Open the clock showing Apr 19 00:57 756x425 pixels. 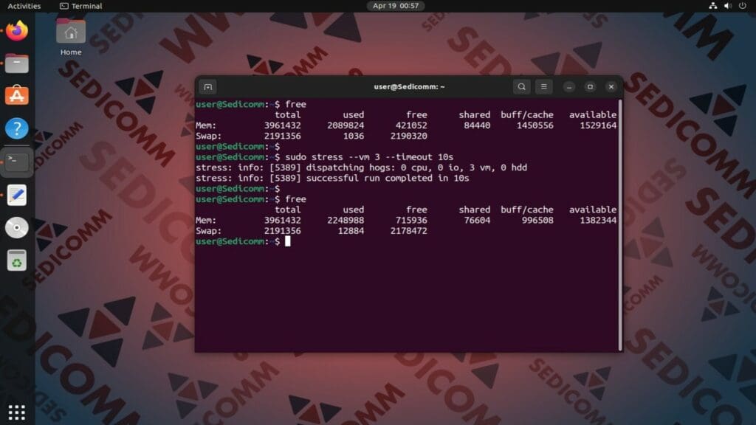396,6
